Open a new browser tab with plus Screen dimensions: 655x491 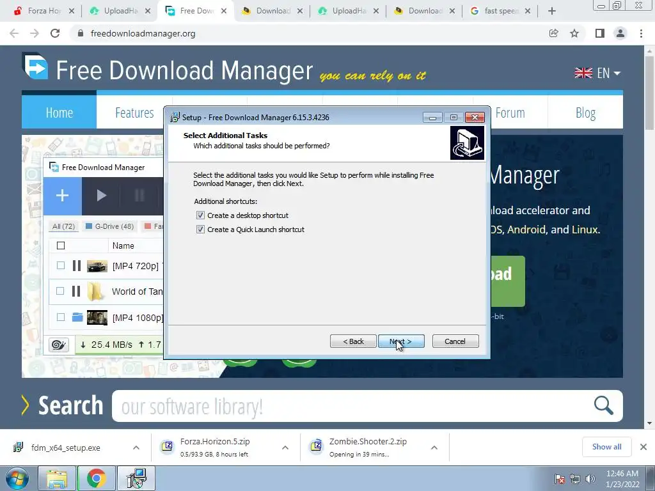coord(552,12)
